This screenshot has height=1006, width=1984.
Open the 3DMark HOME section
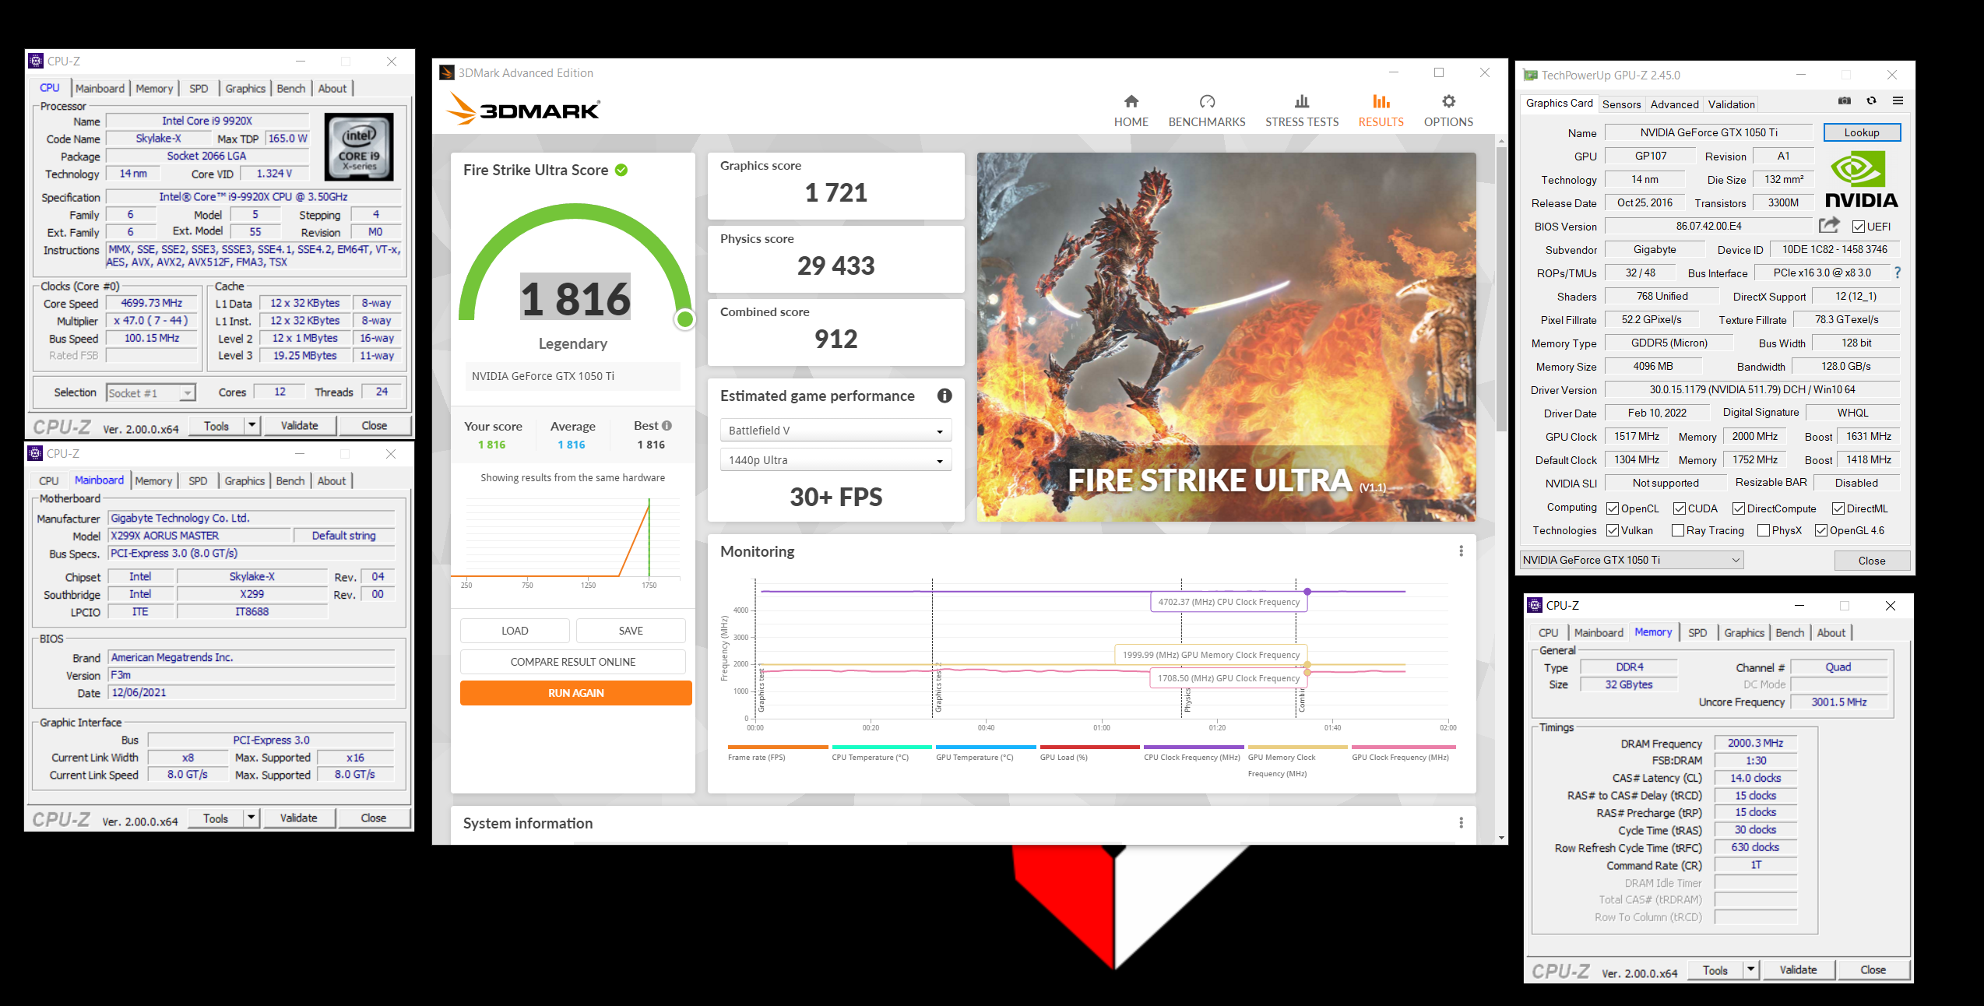point(1131,111)
